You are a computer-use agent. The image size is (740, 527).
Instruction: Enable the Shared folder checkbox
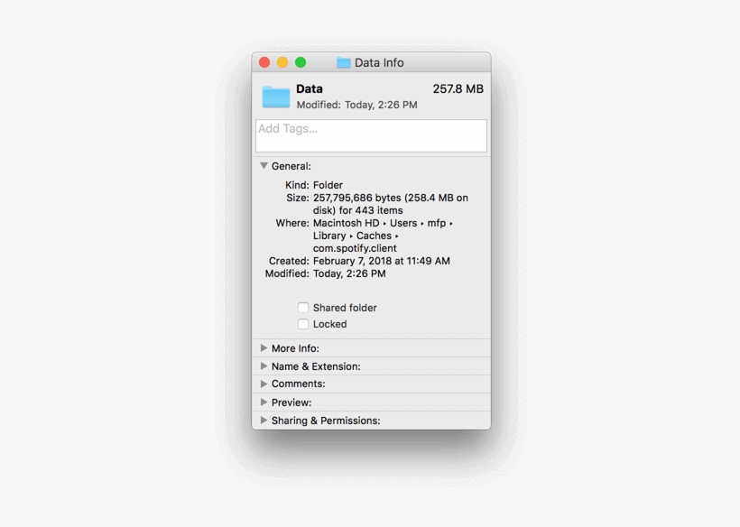pyautogui.click(x=303, y=308)
